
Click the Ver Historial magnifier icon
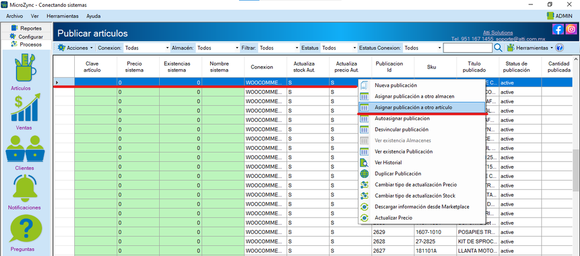point(364,163)
